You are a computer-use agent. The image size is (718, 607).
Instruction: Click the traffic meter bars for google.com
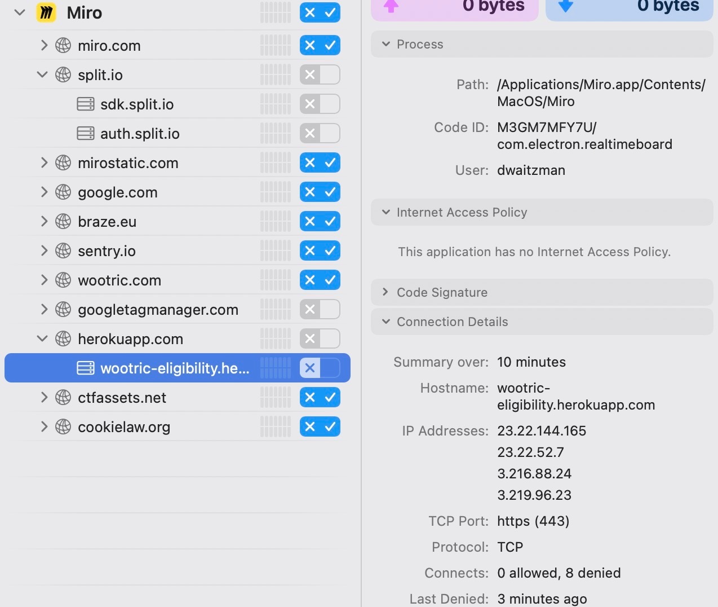tap(276, 192)
